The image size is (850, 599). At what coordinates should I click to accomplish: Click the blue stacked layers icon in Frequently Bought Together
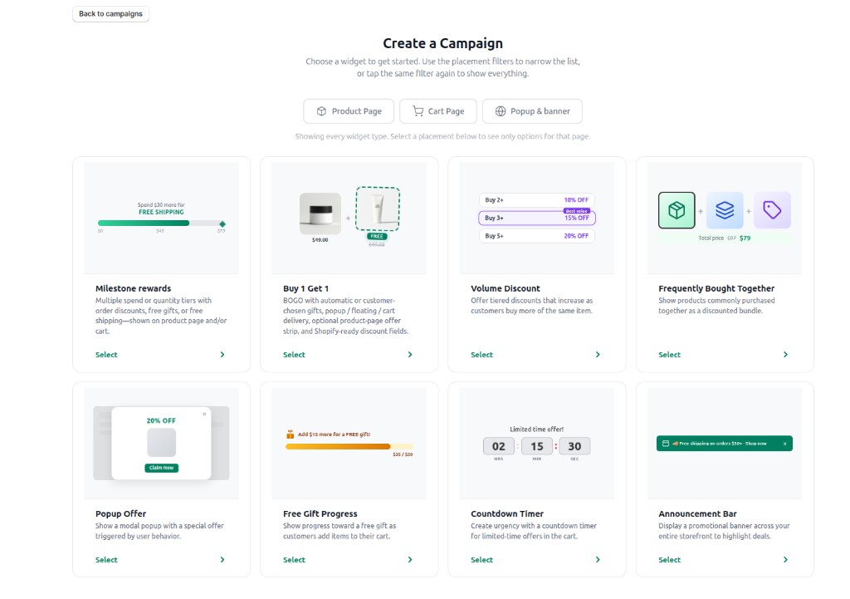pyautogui.click(x=725, y=211)
